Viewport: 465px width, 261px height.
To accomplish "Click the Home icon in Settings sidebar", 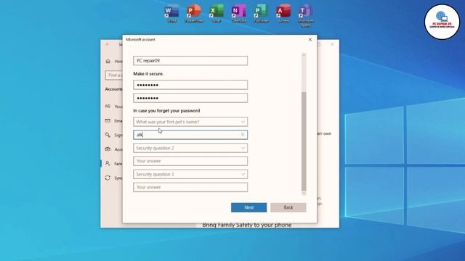I will pyautogui.click(x=108, y=61).
